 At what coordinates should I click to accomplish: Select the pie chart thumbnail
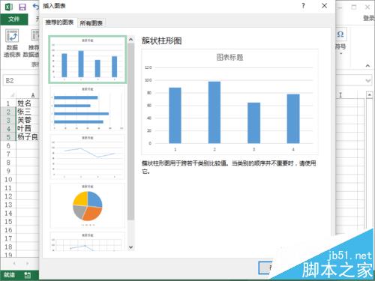pyautogui.click(x=87, y=205)
